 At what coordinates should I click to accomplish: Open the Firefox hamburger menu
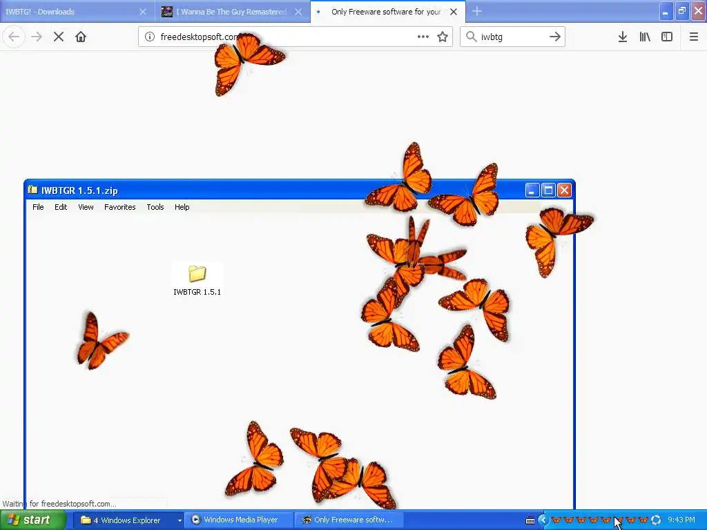point(694,37)
